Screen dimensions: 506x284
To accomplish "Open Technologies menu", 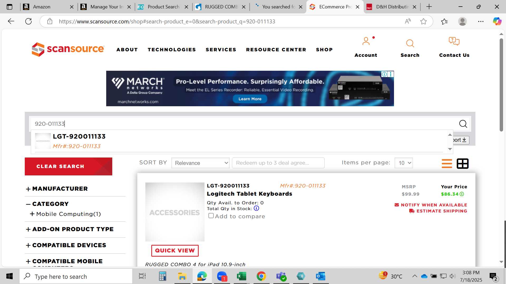I will point(172,50).
